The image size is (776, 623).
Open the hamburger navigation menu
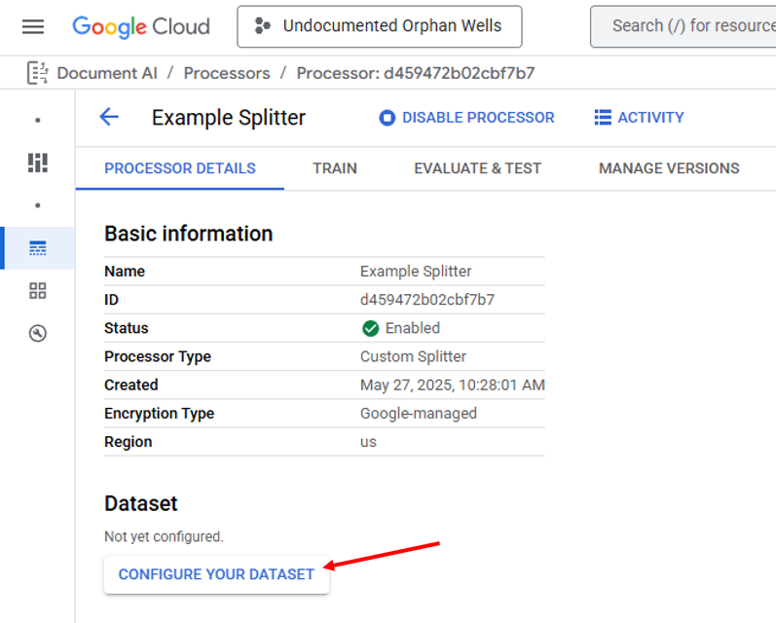pyautogui.click(x=33, y=26)
